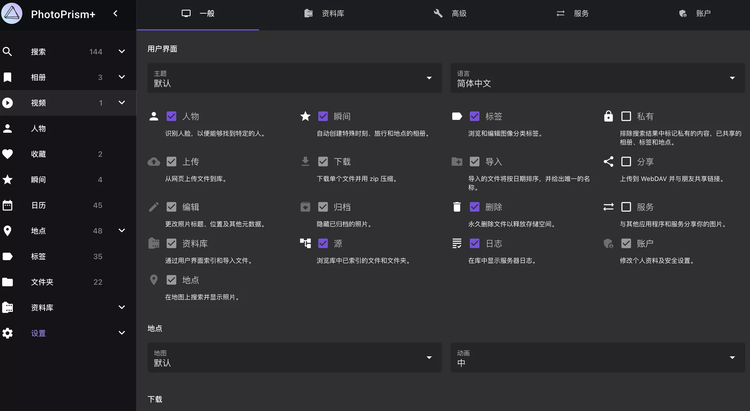Go to 瞬间 in the sidebar
Image resolution: width=750 pixels, height=411 pixels.
[38, 180]
